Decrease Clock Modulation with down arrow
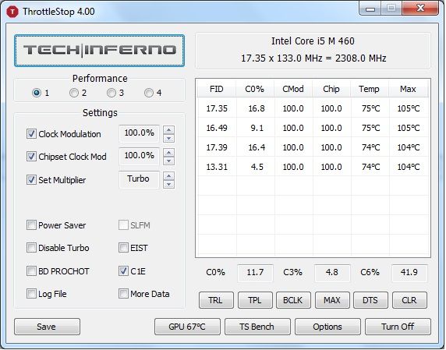Image resolution: width=446 pixels, height=350 pixels. [x=168, y=139]
